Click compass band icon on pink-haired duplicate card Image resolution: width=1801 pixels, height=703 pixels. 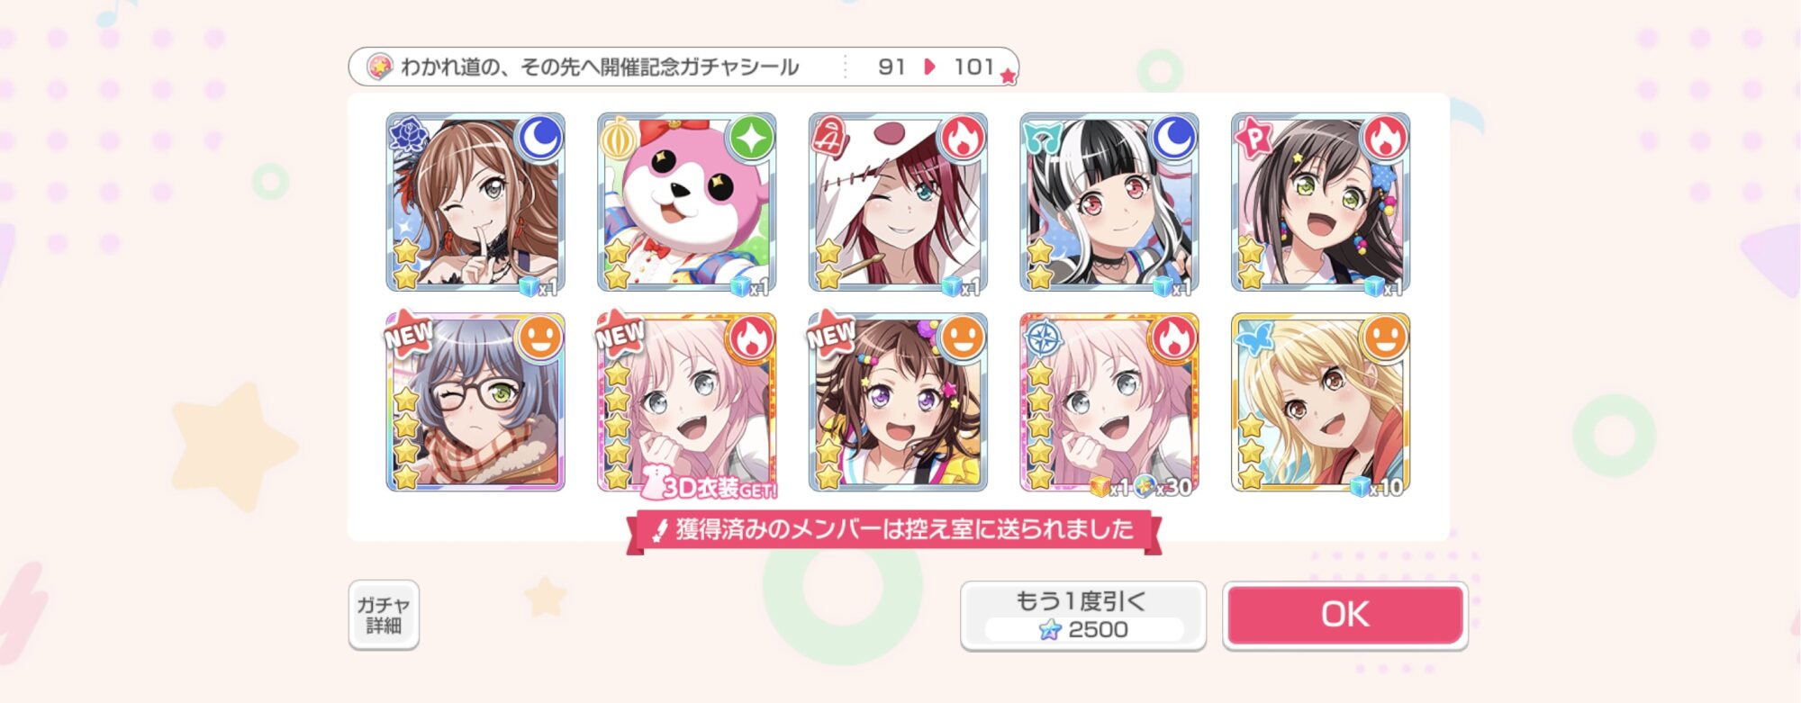pyautogui.click(x=1044, y=338)
